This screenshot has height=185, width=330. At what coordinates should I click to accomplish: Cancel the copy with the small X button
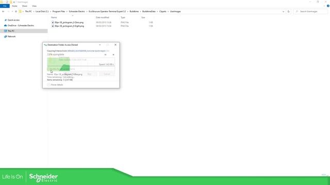coord(113,55)
